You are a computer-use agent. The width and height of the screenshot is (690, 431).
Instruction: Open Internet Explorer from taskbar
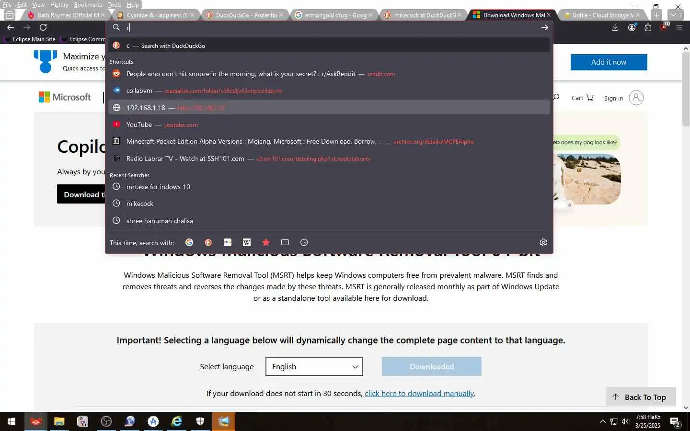click(x=177, y=421)
